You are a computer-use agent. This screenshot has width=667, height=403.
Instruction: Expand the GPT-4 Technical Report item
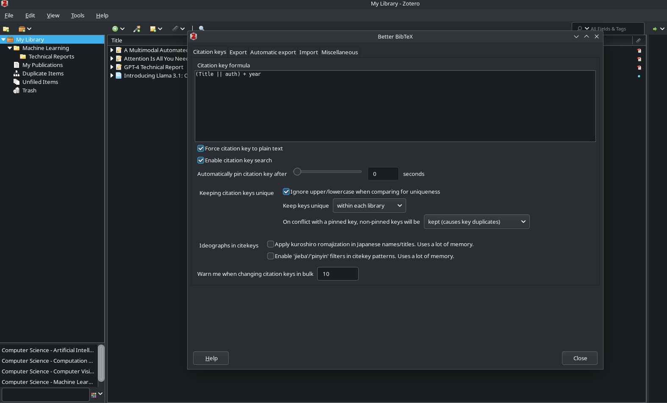point(112,67)
